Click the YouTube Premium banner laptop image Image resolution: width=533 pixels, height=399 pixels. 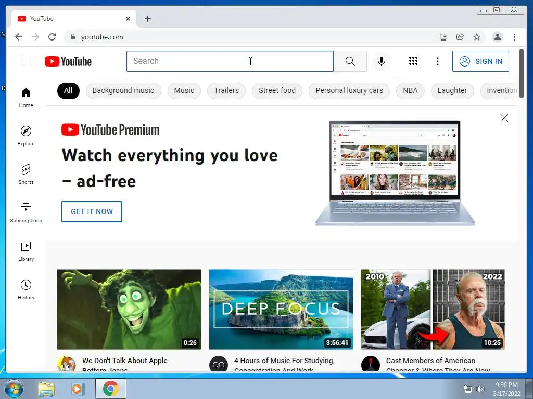(395, 173)
